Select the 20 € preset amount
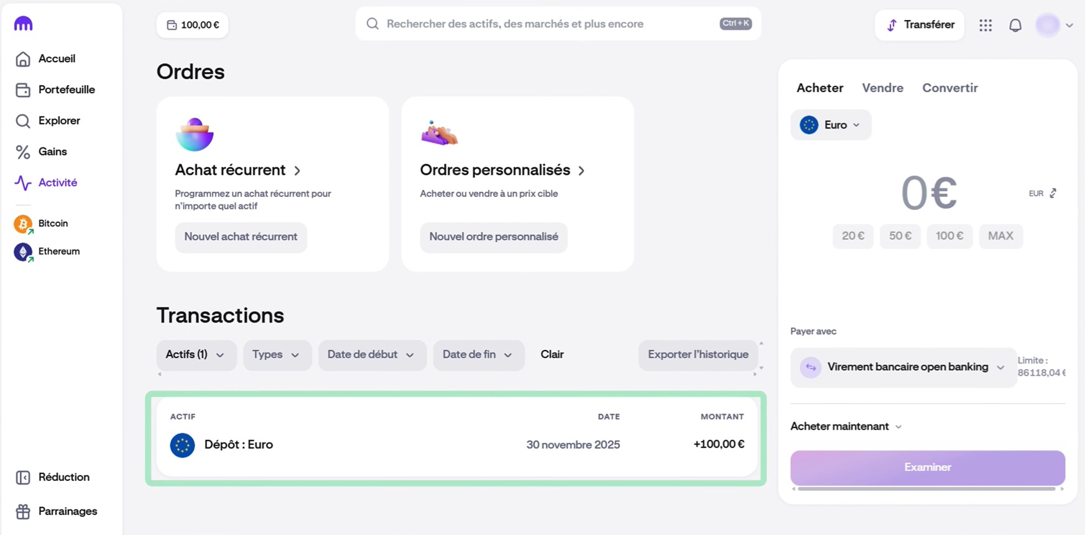This screenshot has height=535, width=1085. (853, 236)
